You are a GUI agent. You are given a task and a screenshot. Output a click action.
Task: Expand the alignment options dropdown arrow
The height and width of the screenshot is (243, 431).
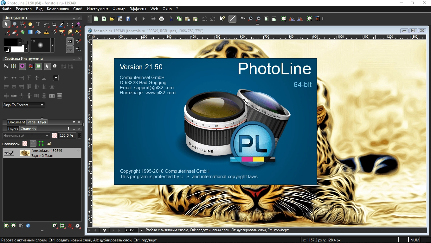pyautogui.click(x=56, y=78)
